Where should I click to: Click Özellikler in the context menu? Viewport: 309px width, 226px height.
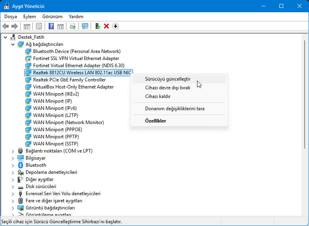[155, 121]
